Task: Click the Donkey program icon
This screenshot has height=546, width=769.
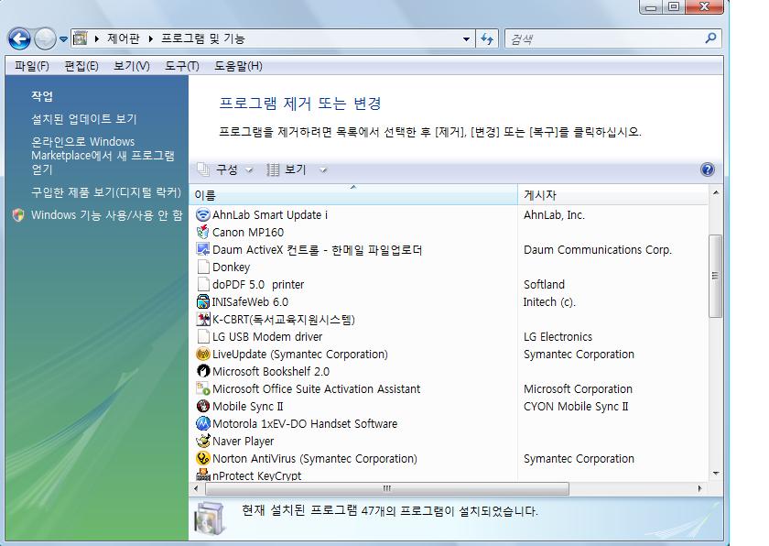Action: pos(202,267)
